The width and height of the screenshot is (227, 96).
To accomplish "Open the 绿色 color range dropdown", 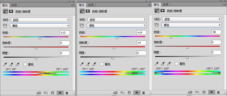I will [117, 26].
